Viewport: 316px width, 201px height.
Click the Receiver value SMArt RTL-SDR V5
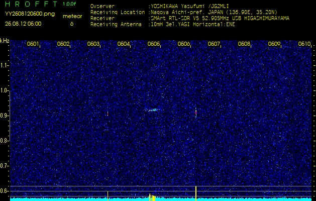(x=176, y=19)
